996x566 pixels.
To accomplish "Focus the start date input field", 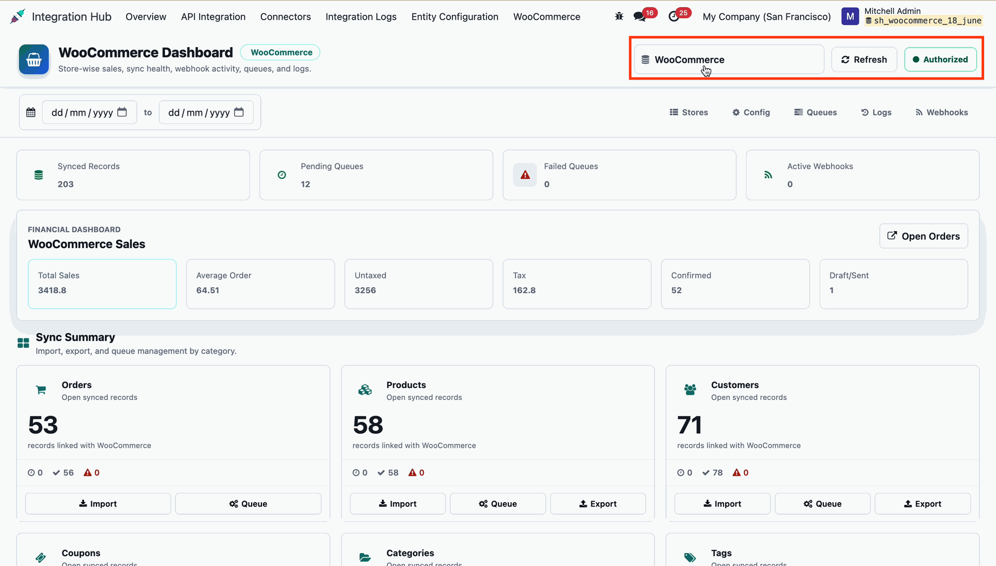I will coord(89,112).
